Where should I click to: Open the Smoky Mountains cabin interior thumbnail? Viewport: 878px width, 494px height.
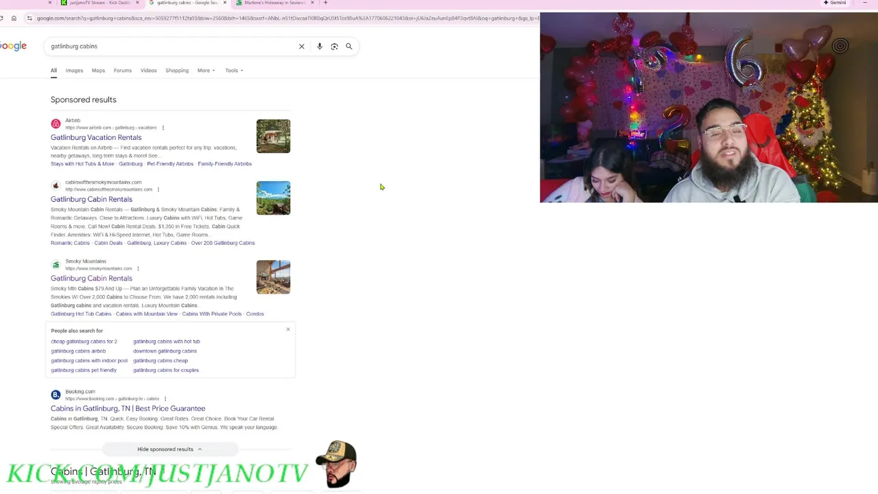(x=273, y=277)
